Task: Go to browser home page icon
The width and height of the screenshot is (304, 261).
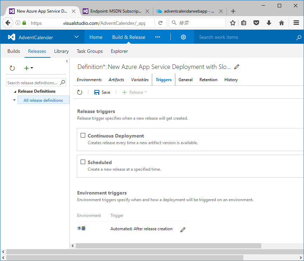Action: [x=282, y=23]
